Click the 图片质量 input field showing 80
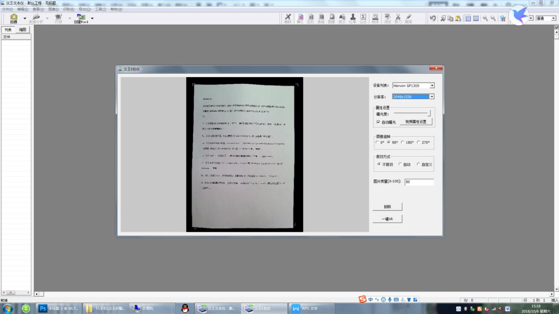Viewport: 559px width, 314px height. pyautogui.click(x=419, y=182)
